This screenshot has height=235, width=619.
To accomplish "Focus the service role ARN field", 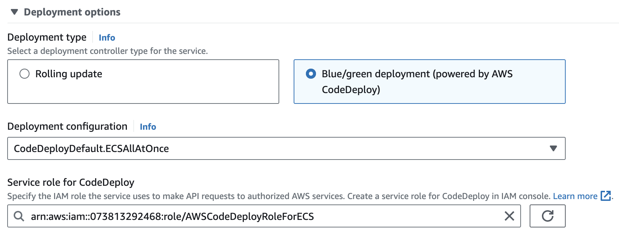I will [252, 216].
